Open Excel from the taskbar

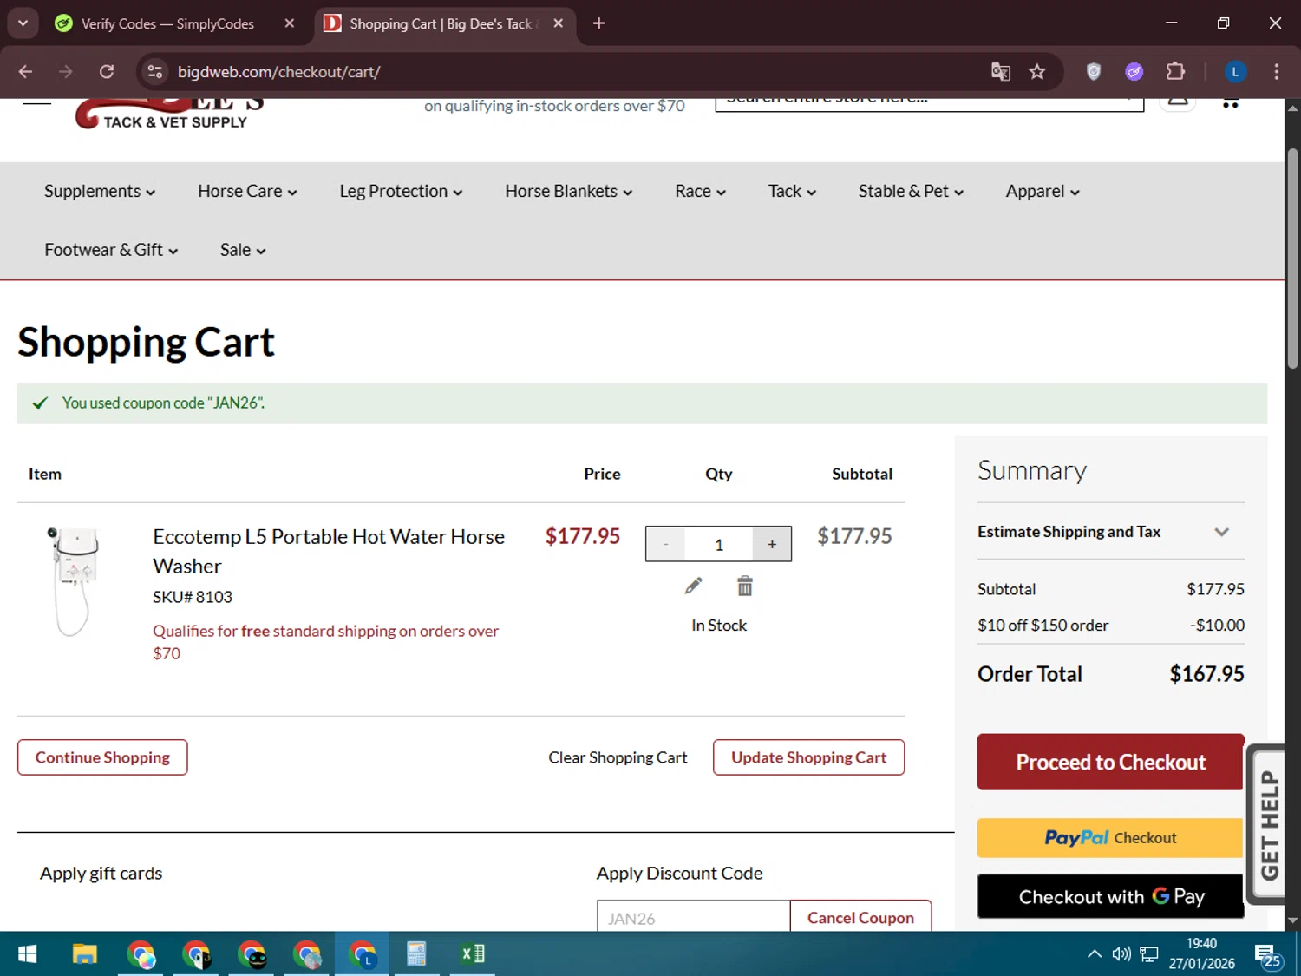tap(473, 954)
